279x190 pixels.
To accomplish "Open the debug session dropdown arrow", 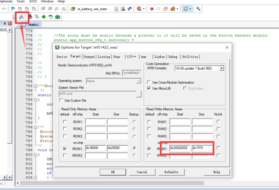I will pyautogui.click(x=144, y=9).
